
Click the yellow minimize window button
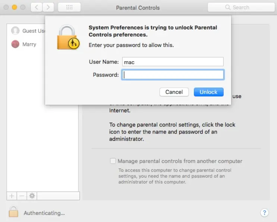point(15,7)
